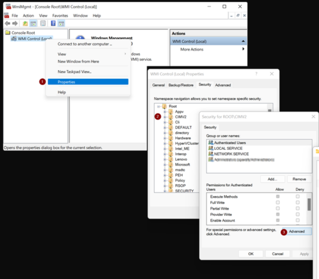Expand the Interop namespace node
The width and height of the screenshot is (319, 279).
tap(165, 154)
